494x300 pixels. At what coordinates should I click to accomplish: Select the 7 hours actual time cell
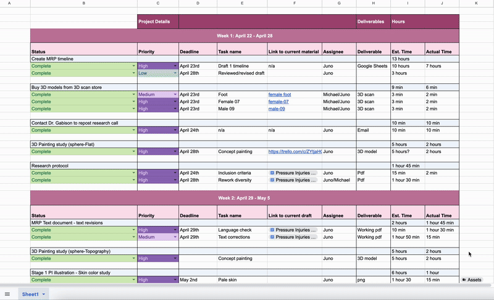tap(442, 66)
